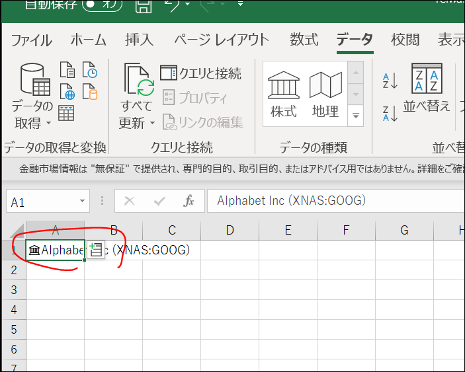Image resolution: width=465 pixels, height=372 pixels.
Task: Click the stock building icon in A1
Action: click(34, 250)
